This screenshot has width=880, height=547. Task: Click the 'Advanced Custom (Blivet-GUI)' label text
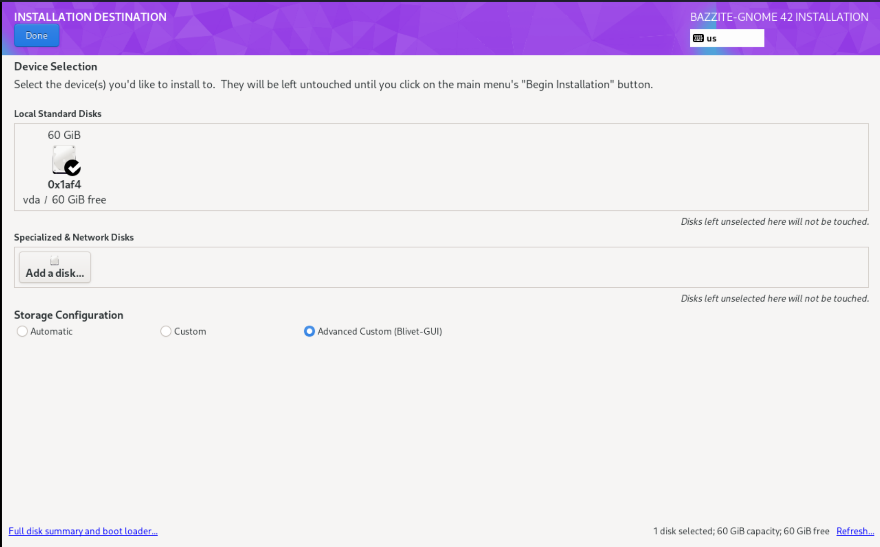[x=379, y=331]
